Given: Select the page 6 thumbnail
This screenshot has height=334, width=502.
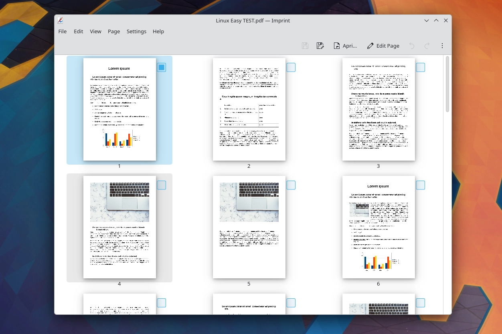Looking at the screenshot, I should tap(379, 227).
